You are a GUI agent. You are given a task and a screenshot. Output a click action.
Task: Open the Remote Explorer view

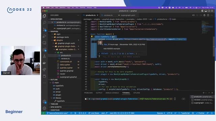(x=44, y=43)
